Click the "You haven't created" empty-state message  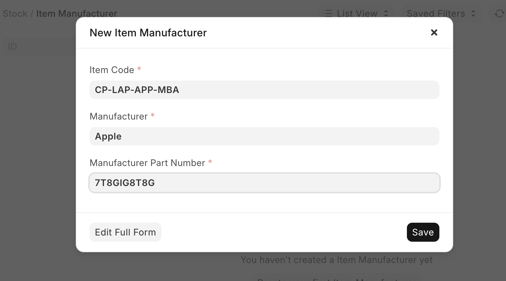[x=336, y=260]
